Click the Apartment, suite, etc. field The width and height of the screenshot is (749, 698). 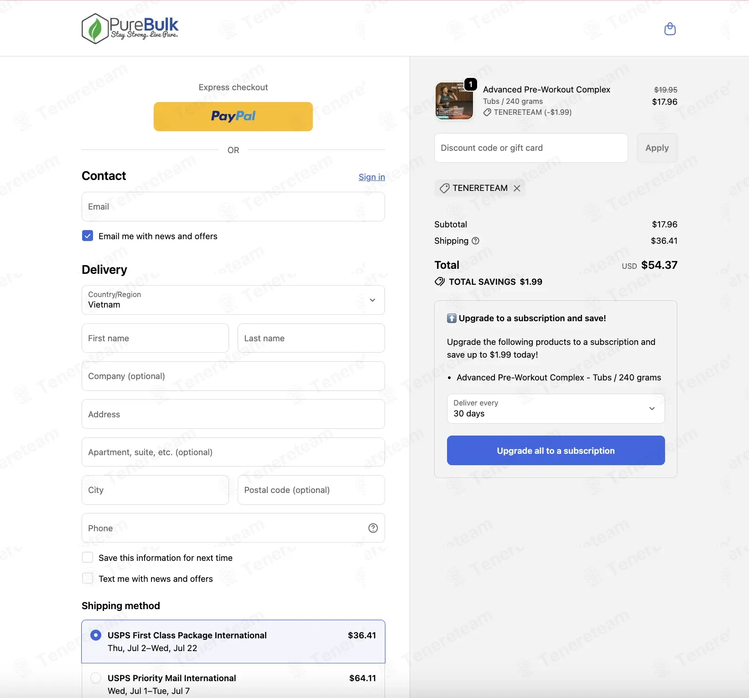(233, 452)
